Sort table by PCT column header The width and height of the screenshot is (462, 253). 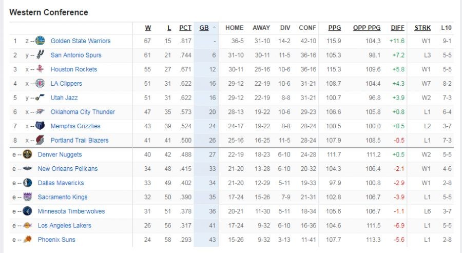pos(185,28)
